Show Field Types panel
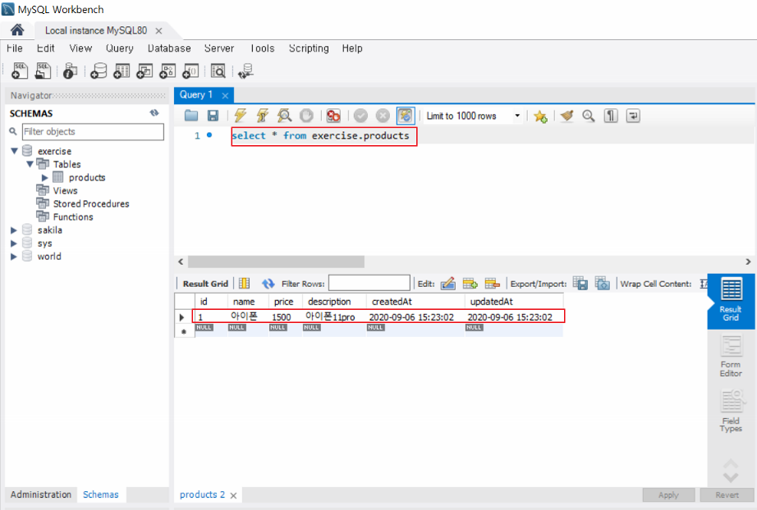The width and height of the screenshot is (757, 510). coord(731,411)
